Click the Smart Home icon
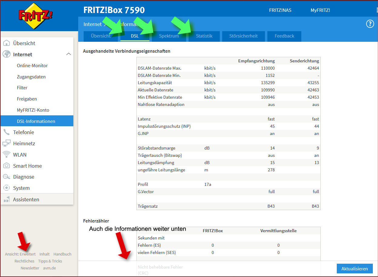The height and width of the screenshot is (277, 378). [x=6, y=166]
